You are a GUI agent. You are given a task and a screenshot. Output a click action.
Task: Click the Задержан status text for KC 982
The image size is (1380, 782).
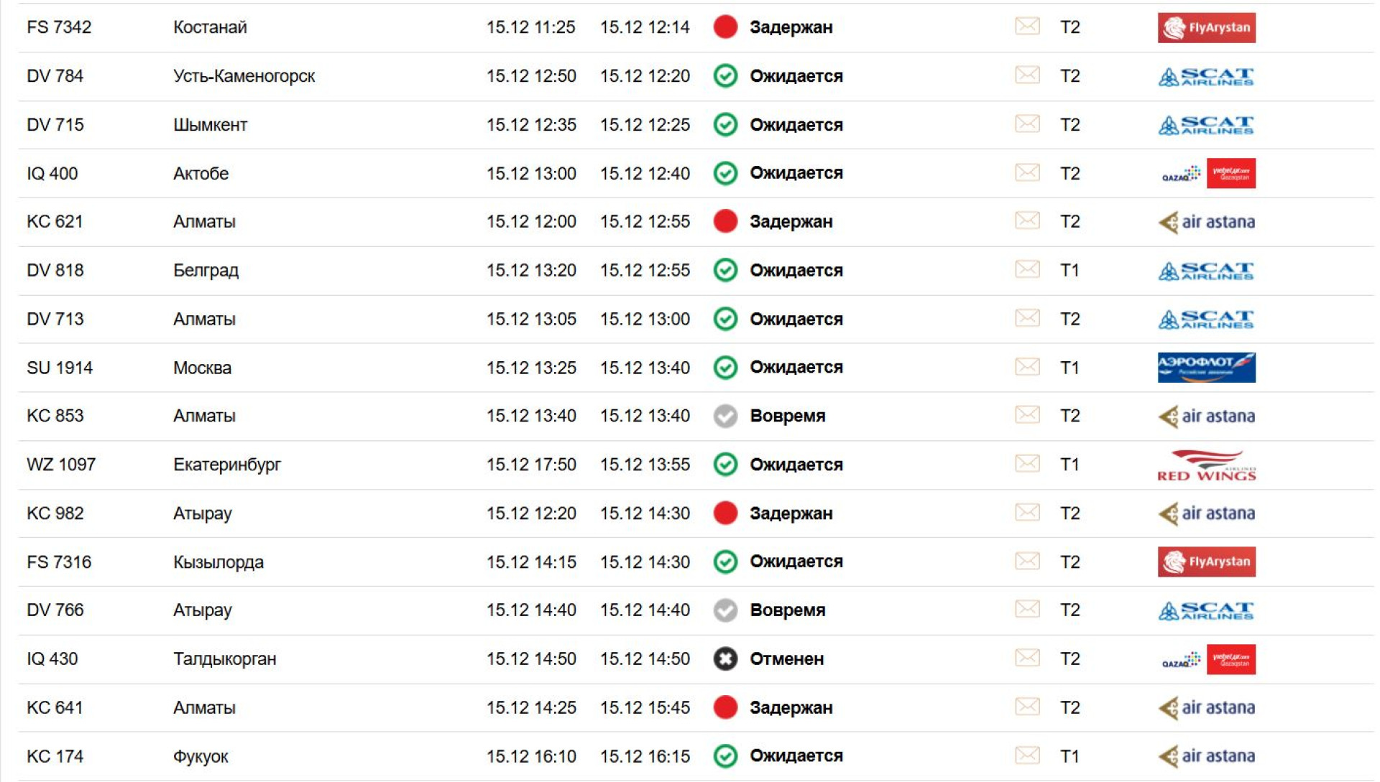791,513
